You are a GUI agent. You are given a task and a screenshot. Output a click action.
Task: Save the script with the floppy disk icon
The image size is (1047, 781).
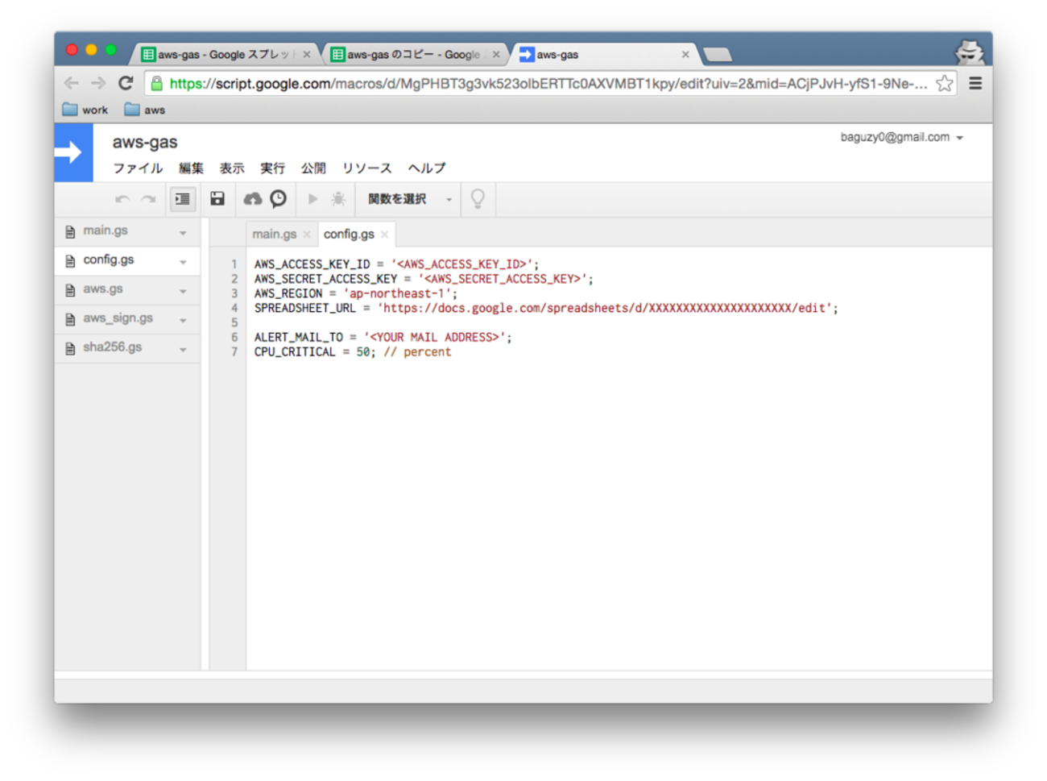tap(217, 199)
